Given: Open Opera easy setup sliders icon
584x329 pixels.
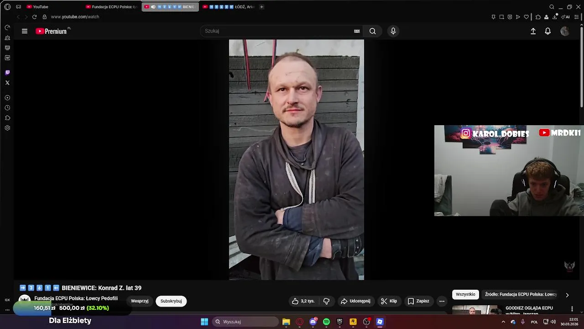Looking at the screenshot, I should point(577,17).
